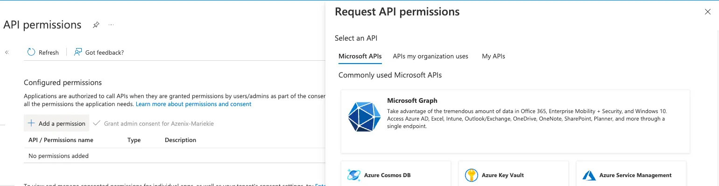Click the Azure Key Vault key icon

point(472,175)
